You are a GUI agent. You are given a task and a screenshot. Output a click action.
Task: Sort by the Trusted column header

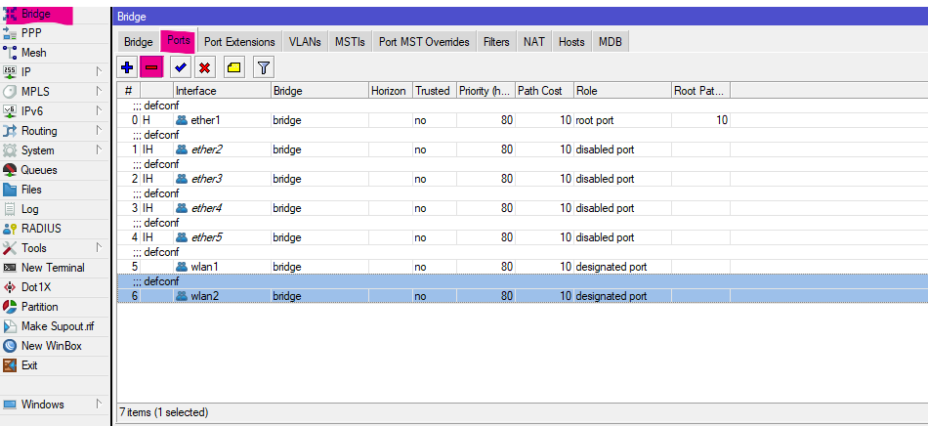pyautogui.click(x=435, y=91)
